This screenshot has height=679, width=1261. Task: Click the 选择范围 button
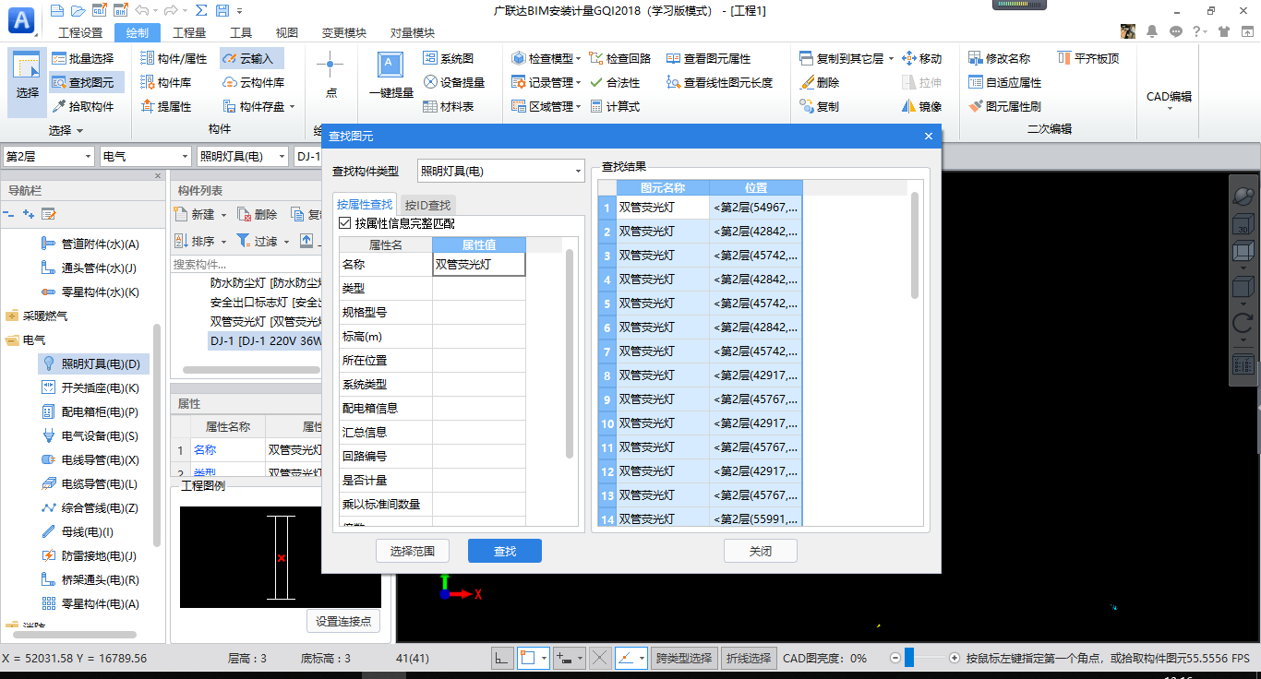413,551
